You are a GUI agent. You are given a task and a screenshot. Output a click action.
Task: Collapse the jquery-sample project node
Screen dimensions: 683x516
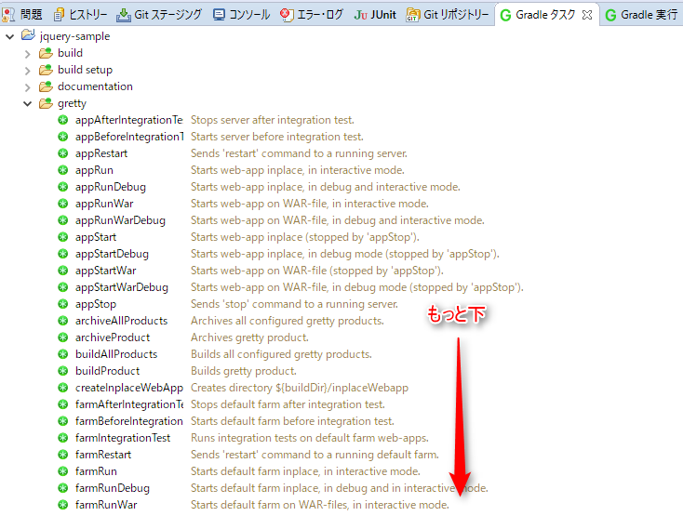tap(9, 37)
